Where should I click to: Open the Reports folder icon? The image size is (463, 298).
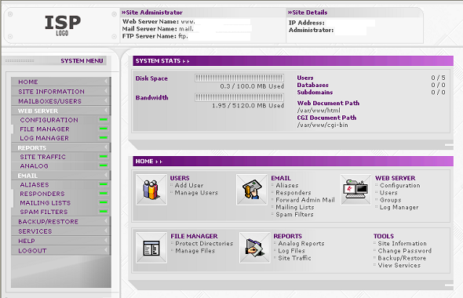pos(254,248)
